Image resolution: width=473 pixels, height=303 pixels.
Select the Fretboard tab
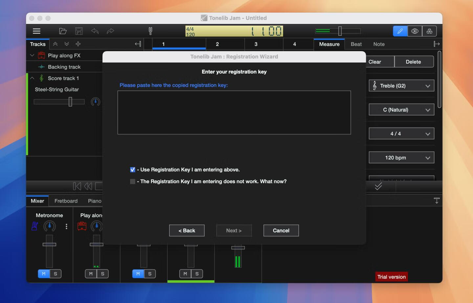66,201
